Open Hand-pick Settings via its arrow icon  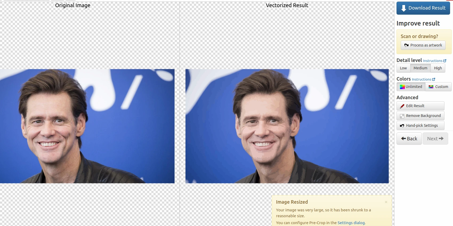point(402,126)
